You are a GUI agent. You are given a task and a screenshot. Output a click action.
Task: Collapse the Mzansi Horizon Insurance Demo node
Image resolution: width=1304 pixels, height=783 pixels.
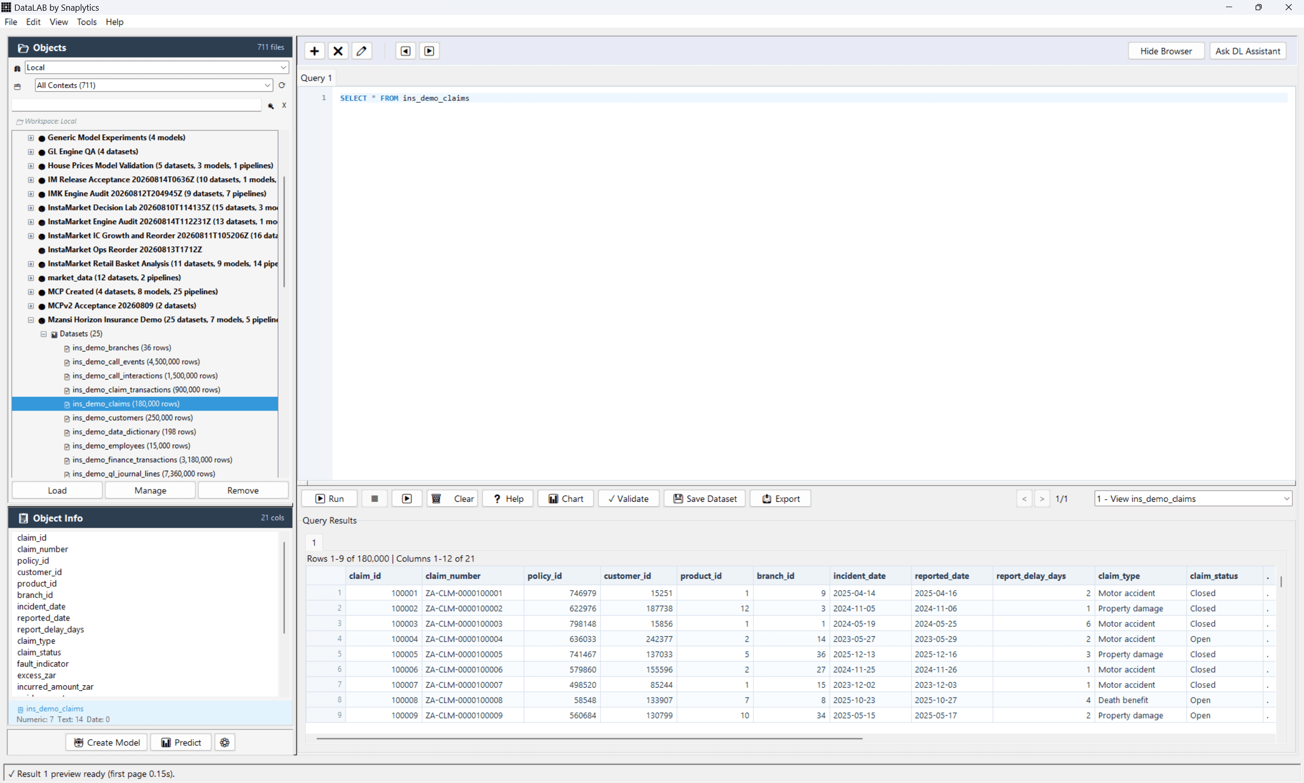[31, 320]
